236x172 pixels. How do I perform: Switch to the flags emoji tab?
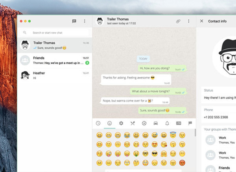[x=190, y=123]
